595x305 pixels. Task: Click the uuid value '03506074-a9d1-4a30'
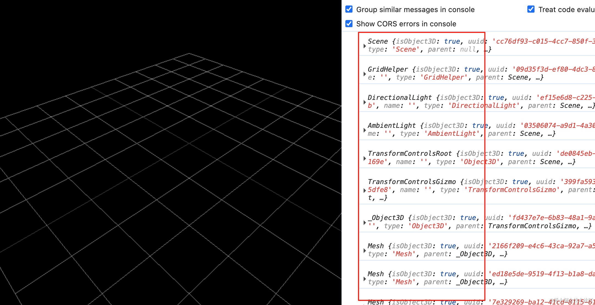pos(558,126)
